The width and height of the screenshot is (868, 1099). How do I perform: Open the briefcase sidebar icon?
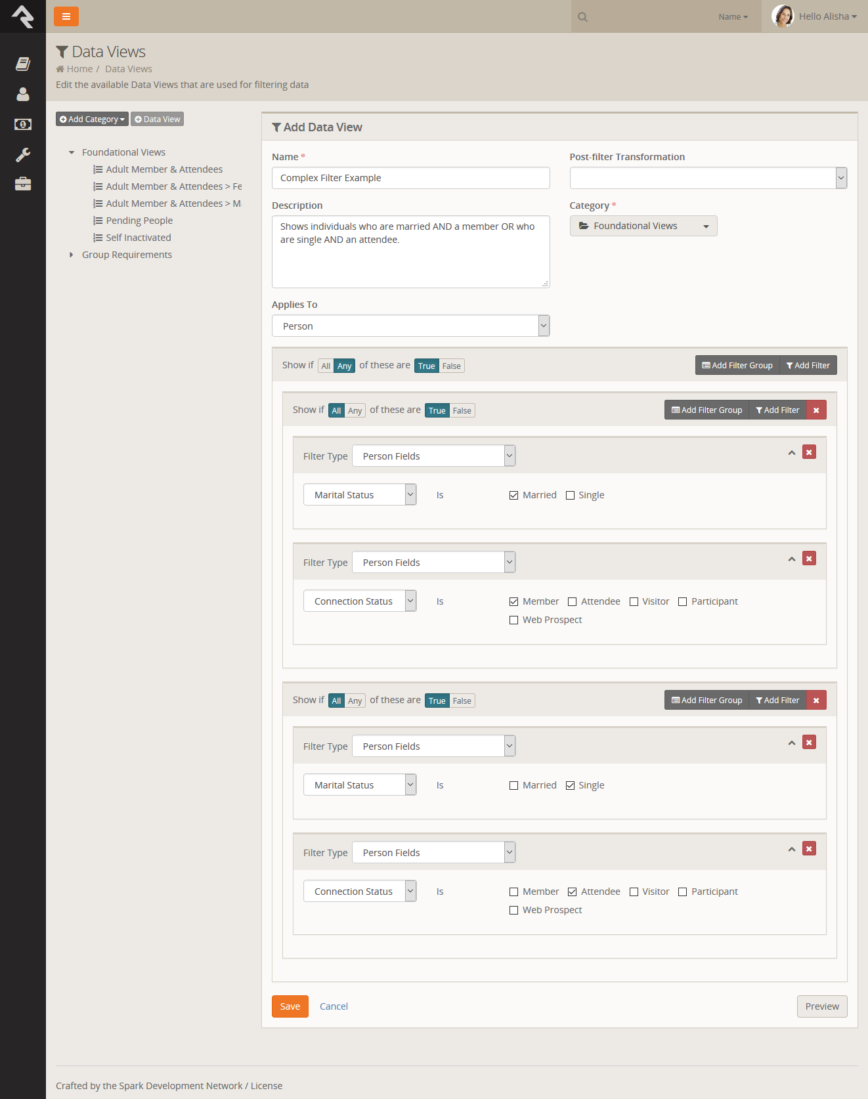coord(23,184)
